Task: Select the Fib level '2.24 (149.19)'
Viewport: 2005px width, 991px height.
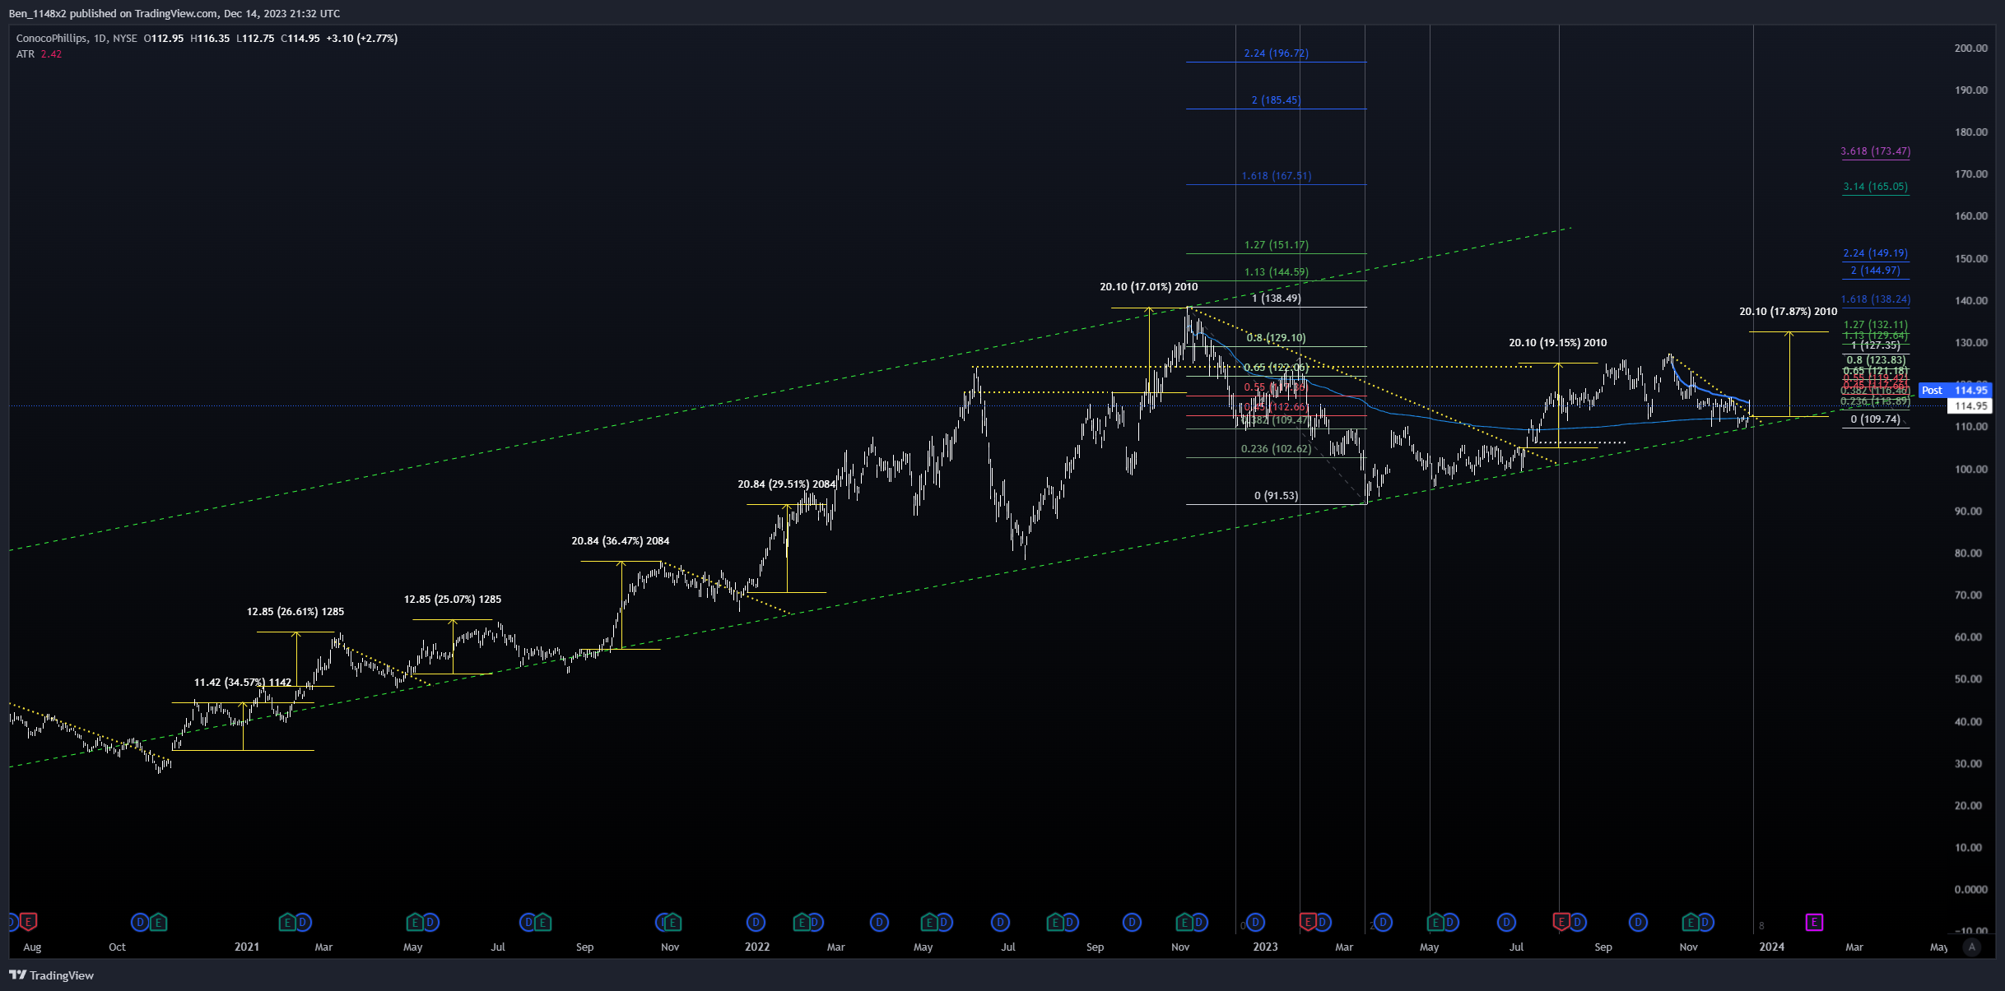Action: click(x=1876, y=252)
